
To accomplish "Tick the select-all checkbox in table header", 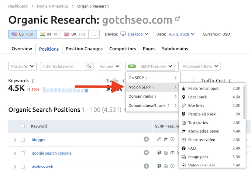I will click(x=23, y=126).
